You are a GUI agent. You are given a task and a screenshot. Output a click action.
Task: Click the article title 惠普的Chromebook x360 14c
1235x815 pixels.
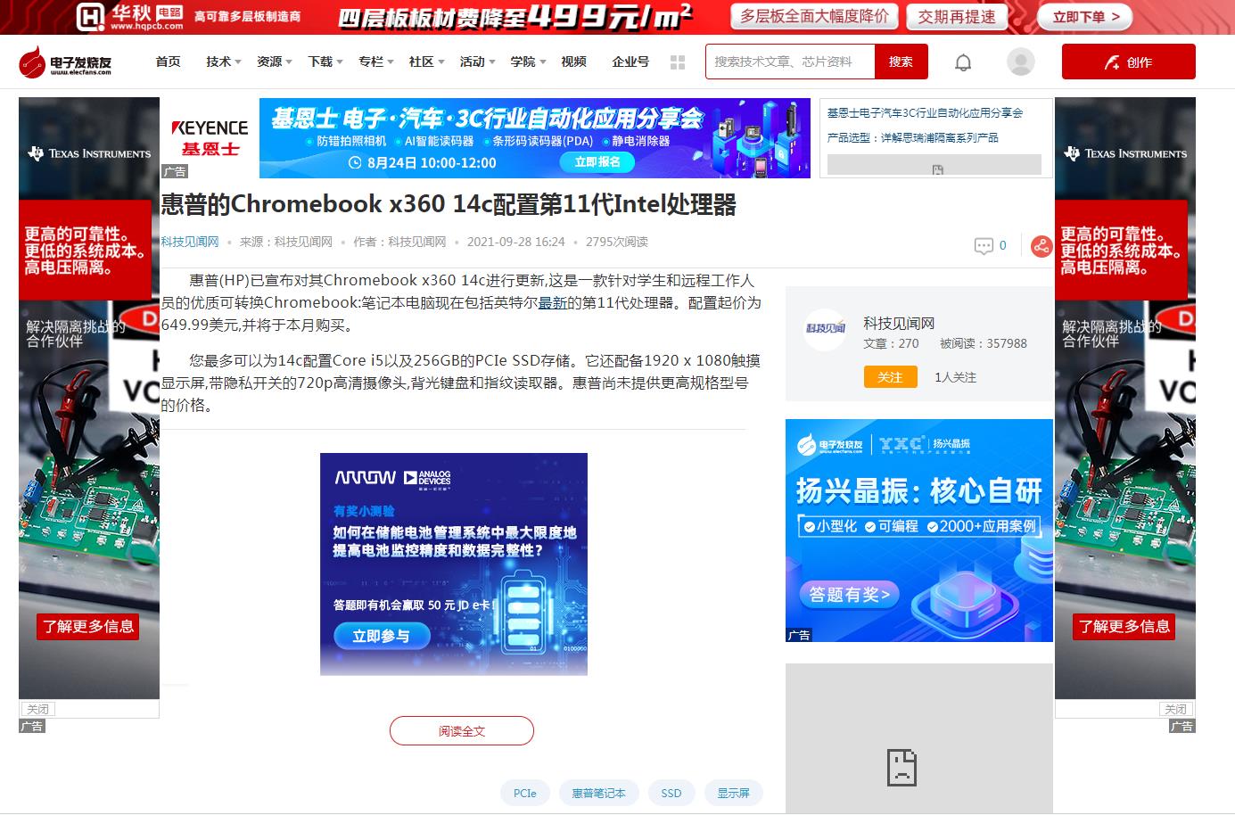click(449, 204)
